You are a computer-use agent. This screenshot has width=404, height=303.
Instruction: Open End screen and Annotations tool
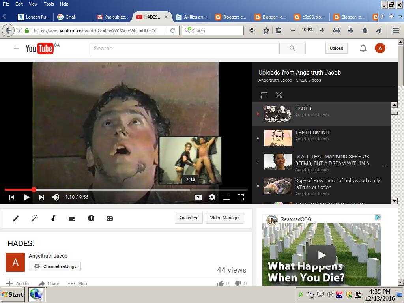pyautogui.click(x=72, y=219)
